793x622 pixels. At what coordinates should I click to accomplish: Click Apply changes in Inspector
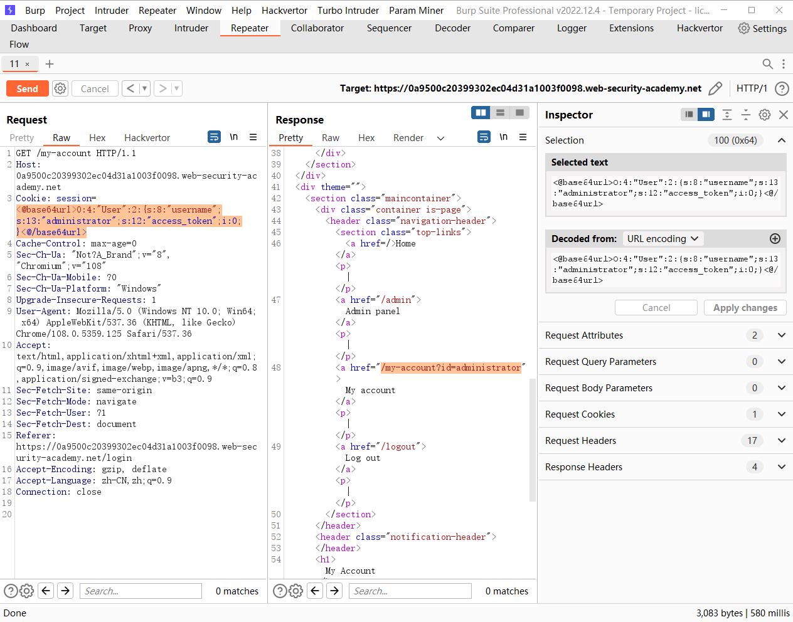coord(745,307)
